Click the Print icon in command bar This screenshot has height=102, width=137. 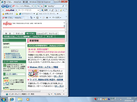pos(47,17)
